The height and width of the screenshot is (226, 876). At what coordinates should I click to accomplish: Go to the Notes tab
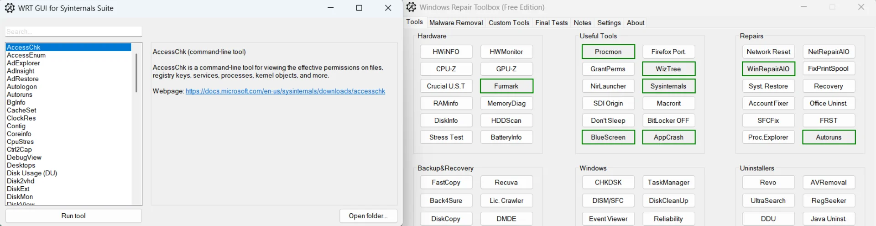[x=582, y=22]
